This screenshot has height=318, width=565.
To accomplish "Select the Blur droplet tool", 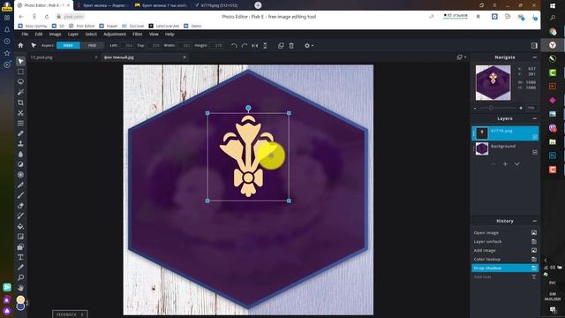I will coord(20,154).
